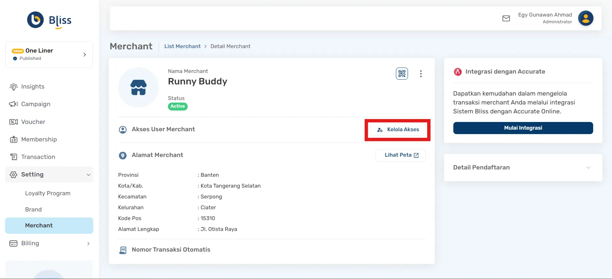The height and width of the screenshot is (279, 612).
Task: Open the three-dot merchant options menu
Action: (x=421, y=74)
